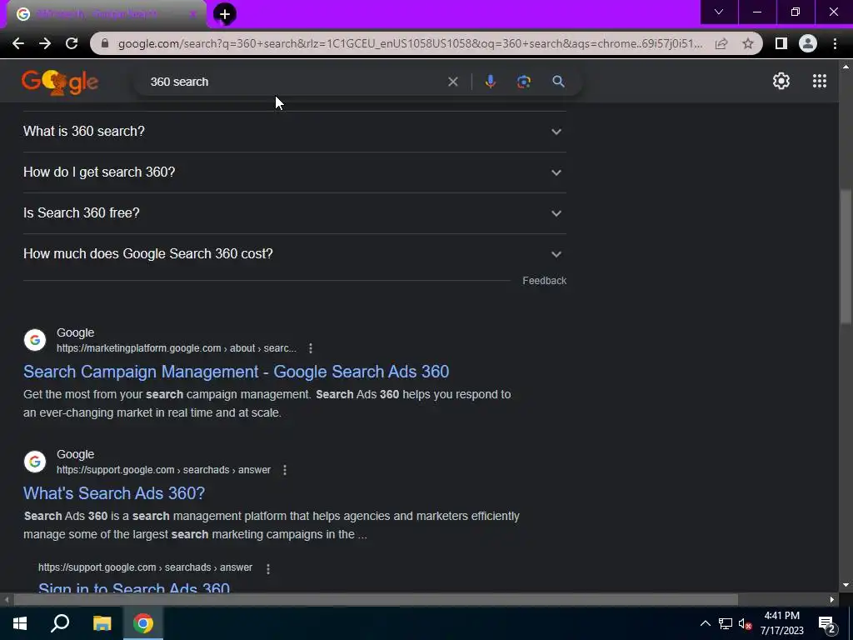Open File Explorer from taskbar
This screenshot has height=640, width=853.
pyautogui.click(x=102, y=623)
